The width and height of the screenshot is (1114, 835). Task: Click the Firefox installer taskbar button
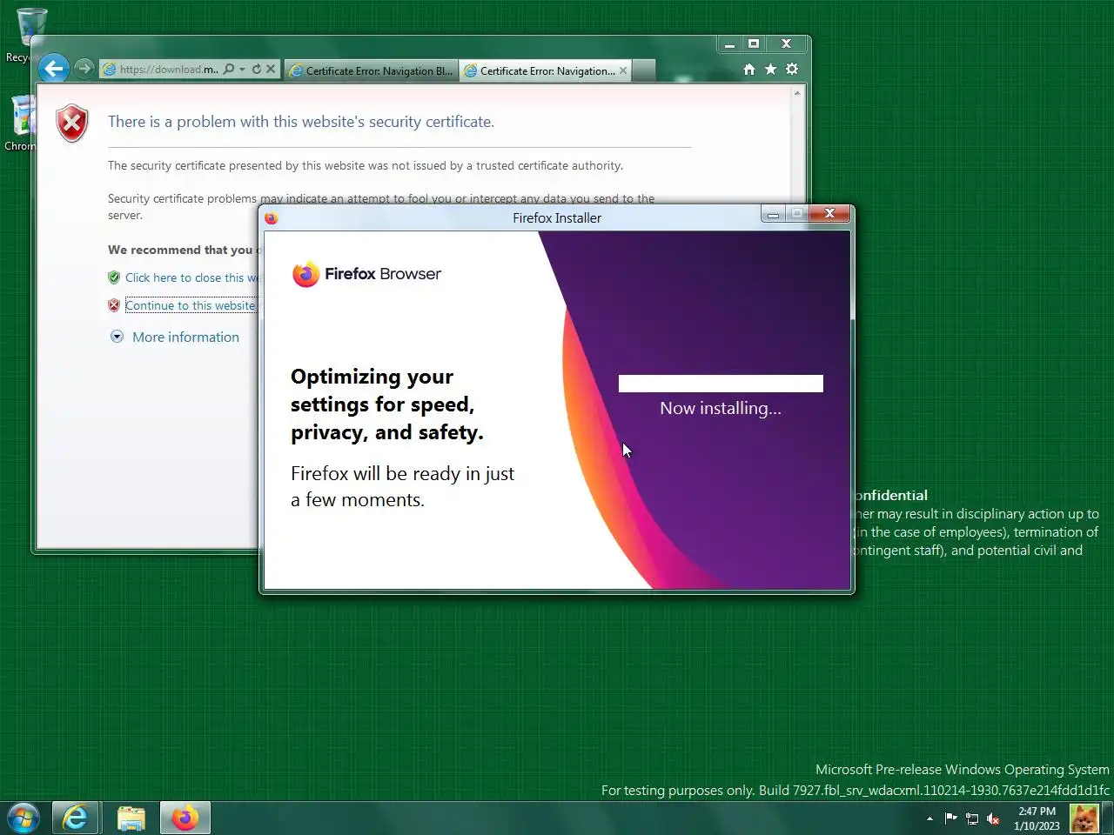click(185, 818)
